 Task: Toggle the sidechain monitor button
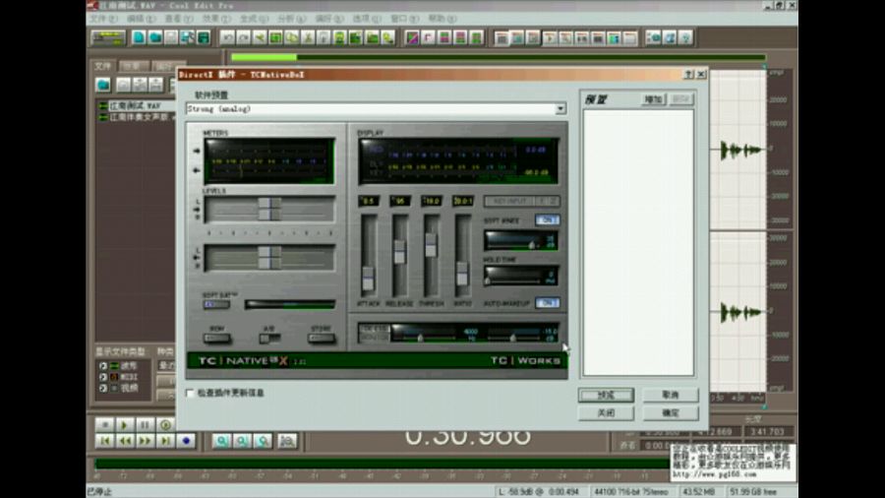tap(374, 333)
